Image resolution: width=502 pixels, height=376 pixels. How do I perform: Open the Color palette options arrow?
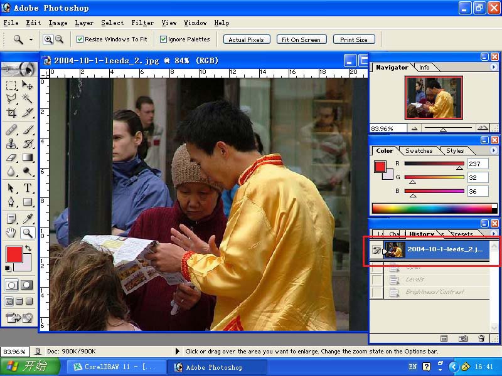(x=494, y=150)
